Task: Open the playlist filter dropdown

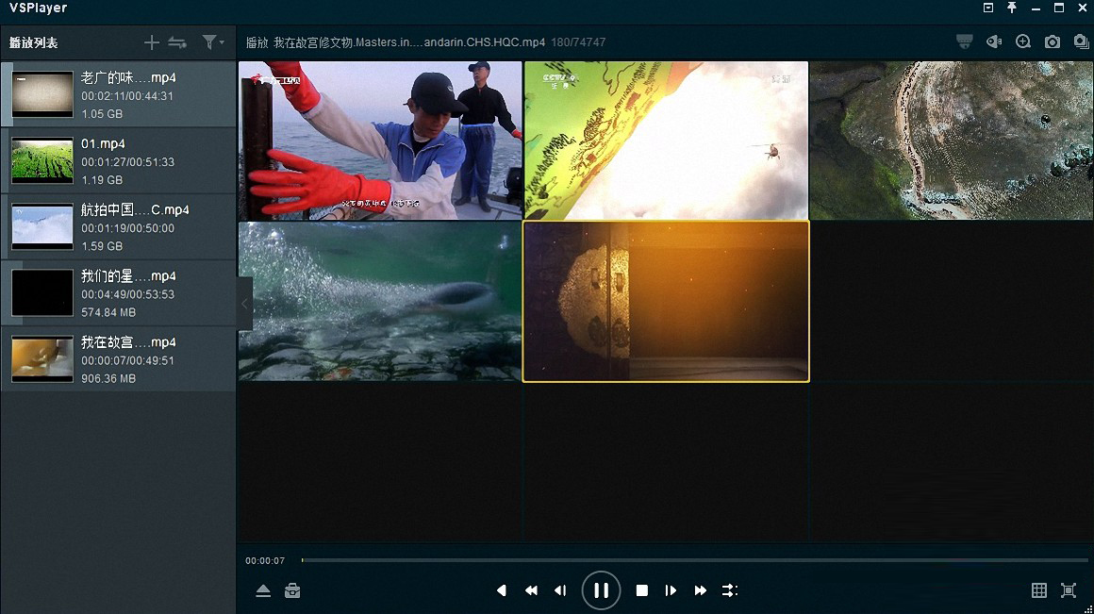Action: click(x=212, y=42)
